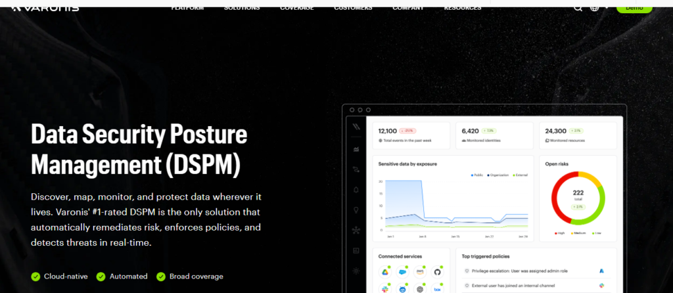Click the Slack icon in the External user row
Image resolution: width=673 pixels, height=293 pixels.
(602, 285)
